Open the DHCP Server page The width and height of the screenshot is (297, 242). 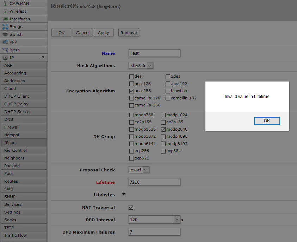24,112
